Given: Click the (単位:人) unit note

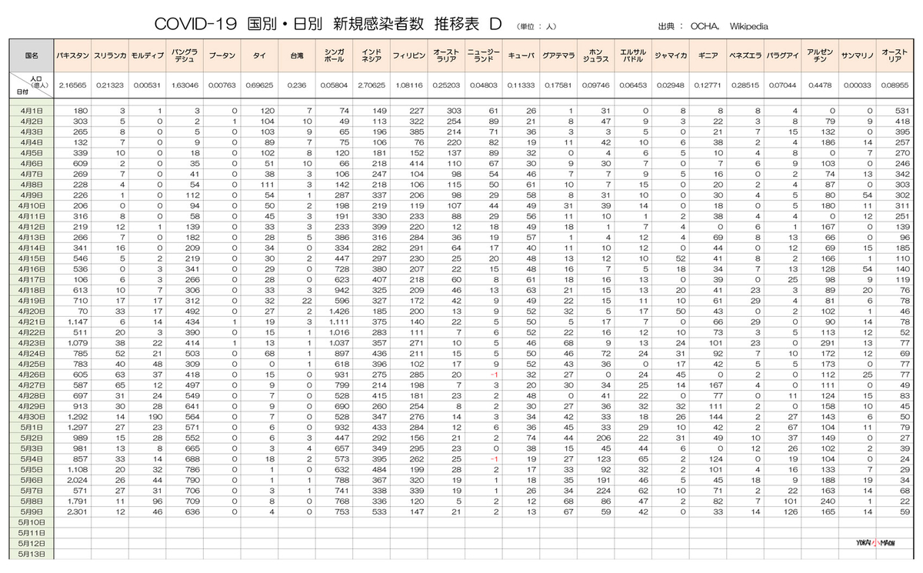Looking at the screenshot, I should [536, 26].
